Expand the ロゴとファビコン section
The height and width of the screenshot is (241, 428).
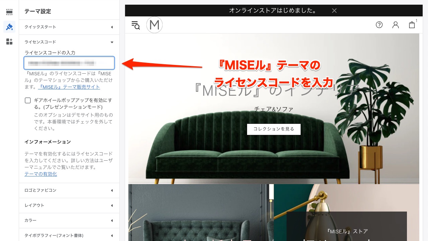point(69,190)
